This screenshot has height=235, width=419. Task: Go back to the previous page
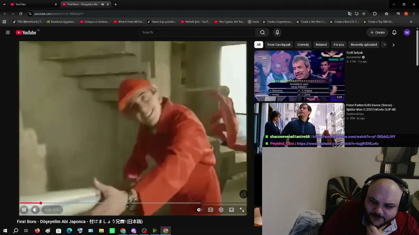5,14
